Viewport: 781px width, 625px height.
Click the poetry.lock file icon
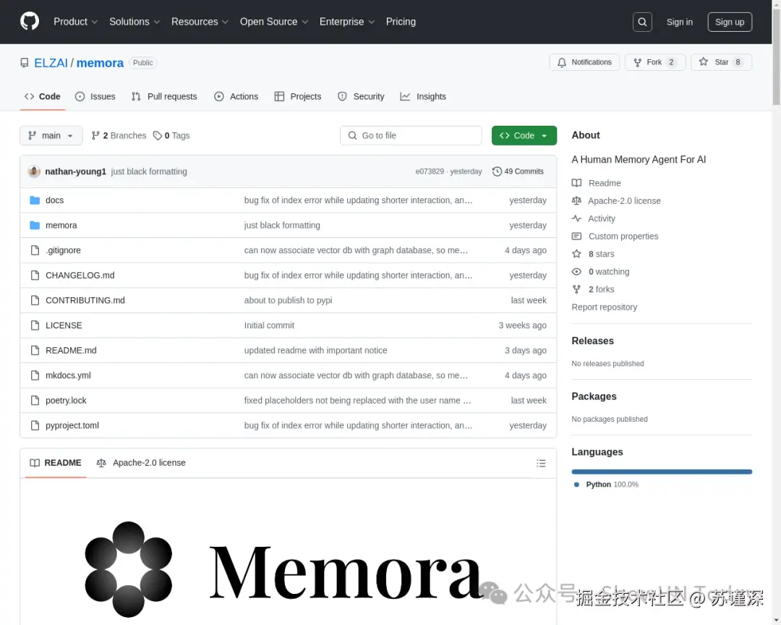coord(35,401)
